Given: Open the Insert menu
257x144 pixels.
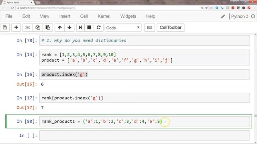Looking at the screenshot, I should [x=65, y=16].
